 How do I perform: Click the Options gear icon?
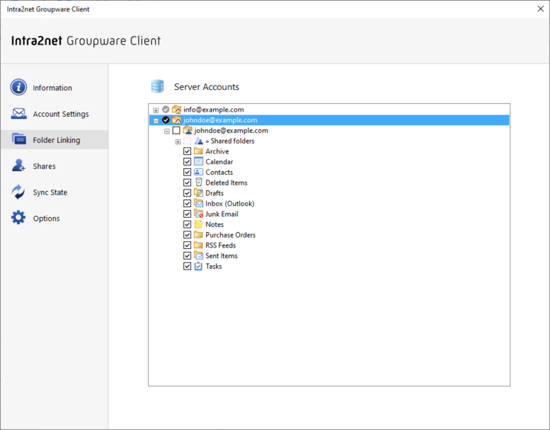pos(18,218)
